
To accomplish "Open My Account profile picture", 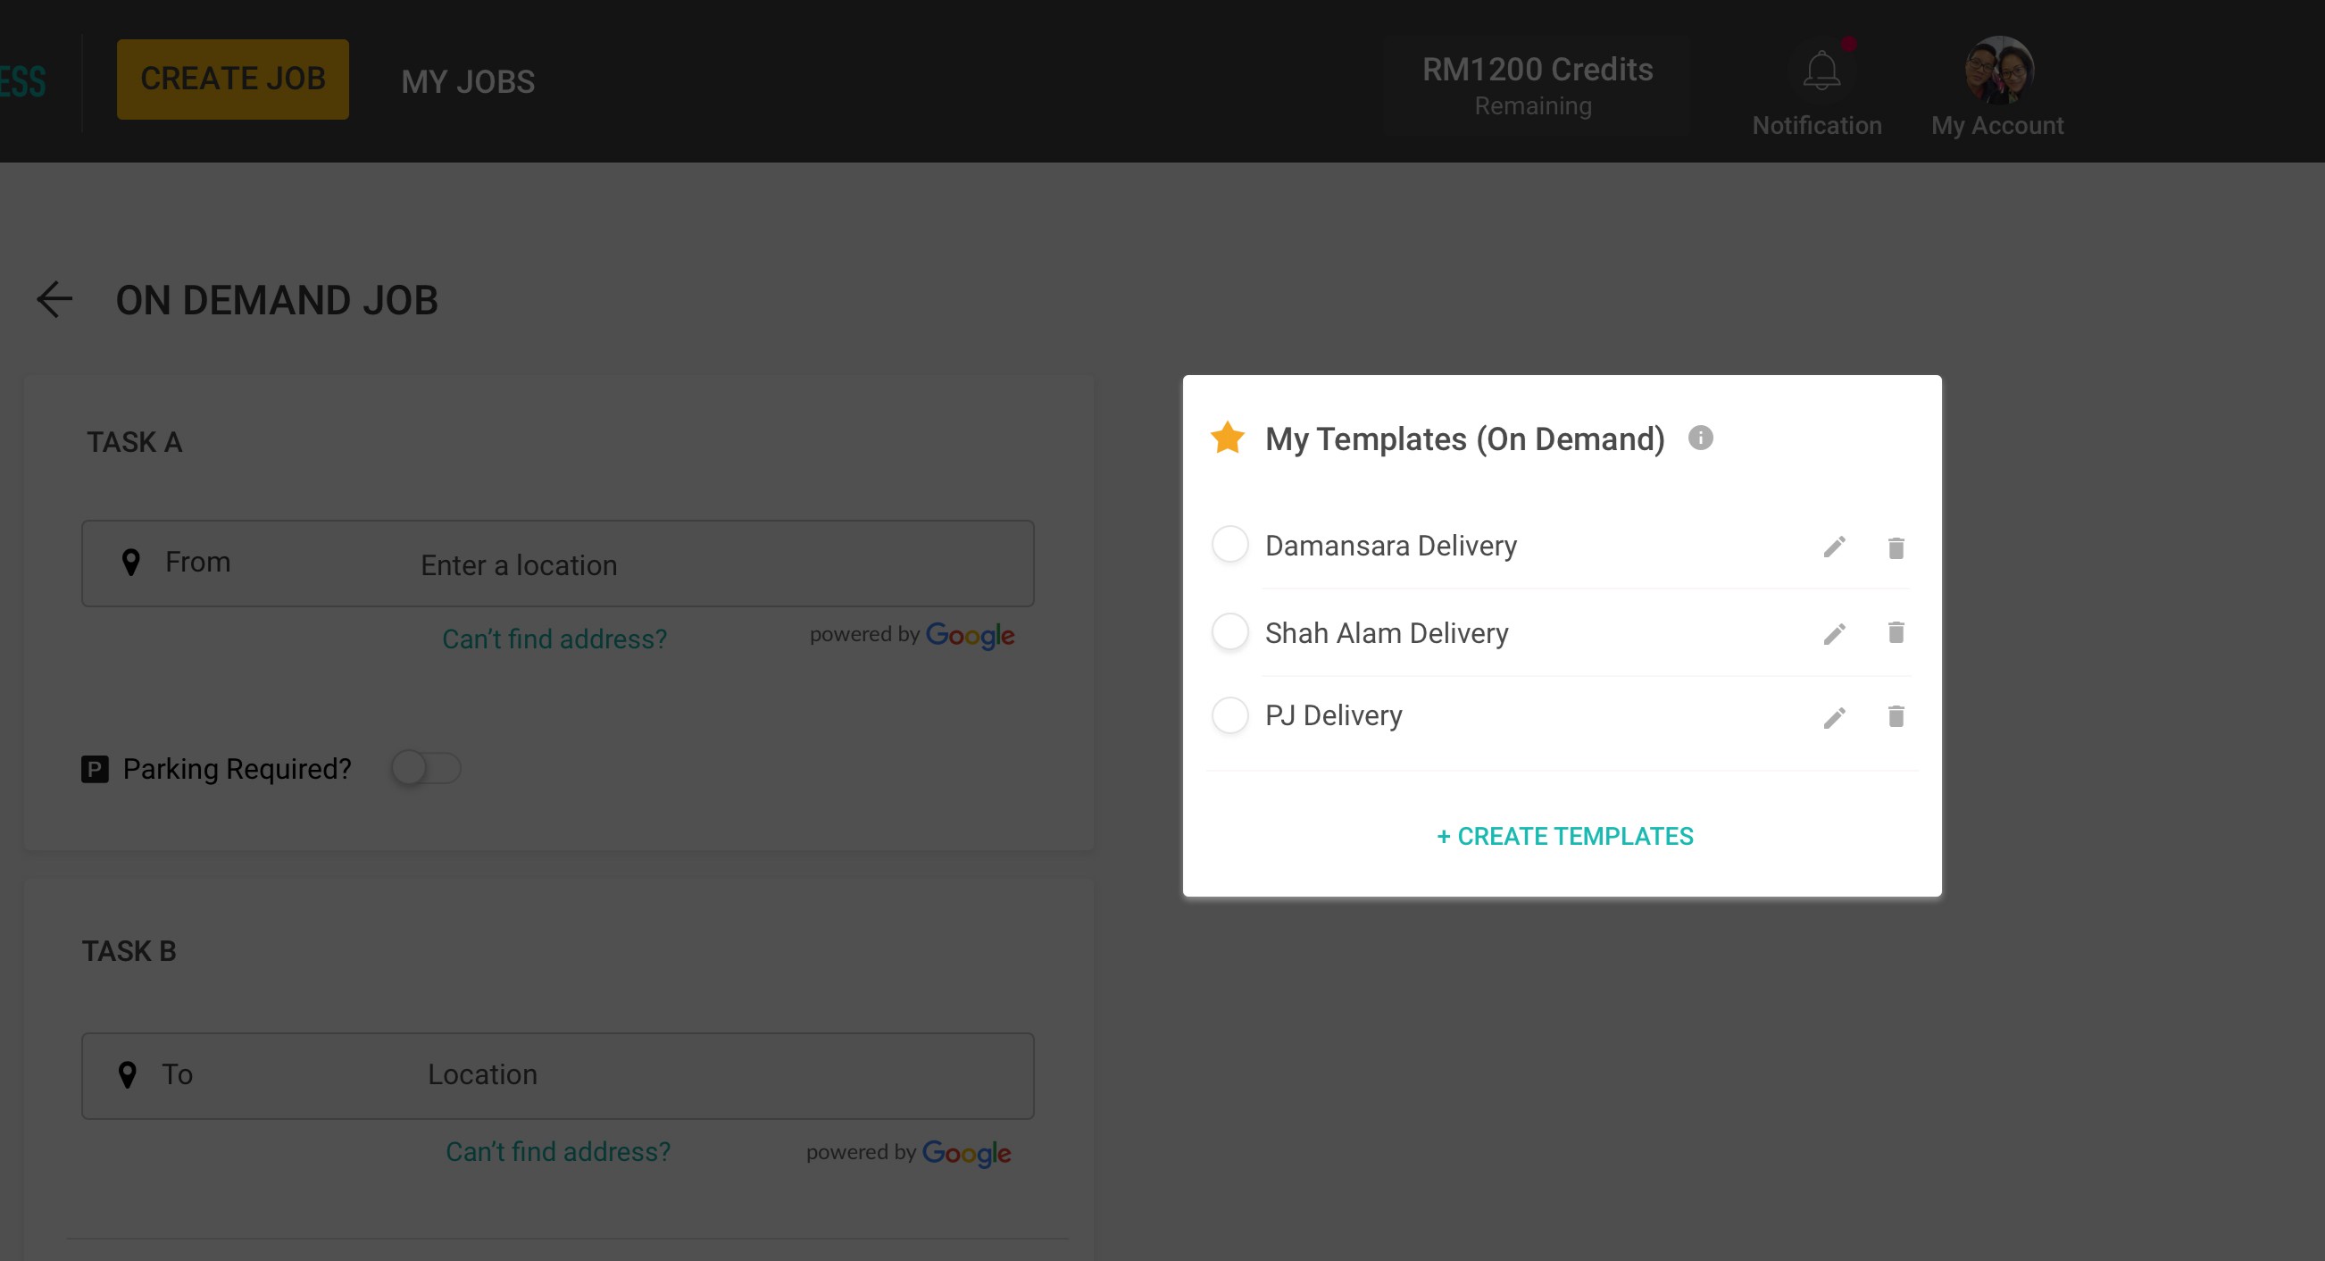I will click(x=1999, y=71).
